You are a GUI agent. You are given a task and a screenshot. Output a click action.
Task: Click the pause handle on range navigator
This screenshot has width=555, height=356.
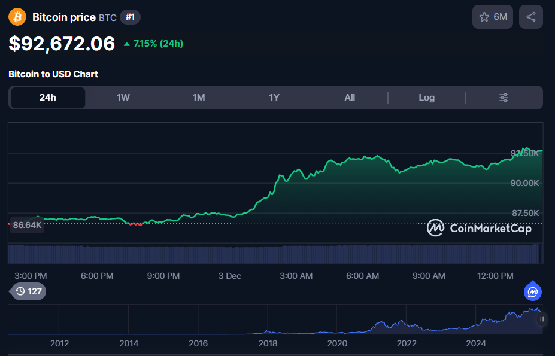click(x=542, y=319)
